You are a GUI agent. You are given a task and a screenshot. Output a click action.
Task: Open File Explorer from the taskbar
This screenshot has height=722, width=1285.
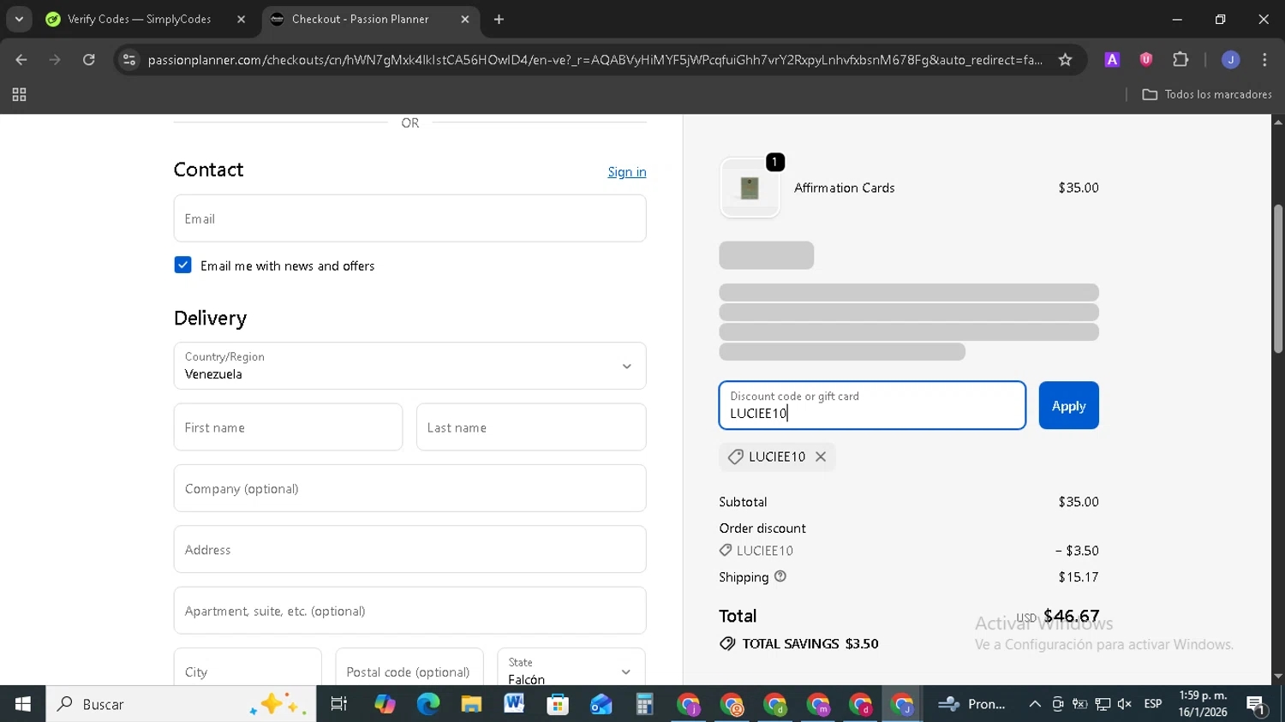[471, 704]
